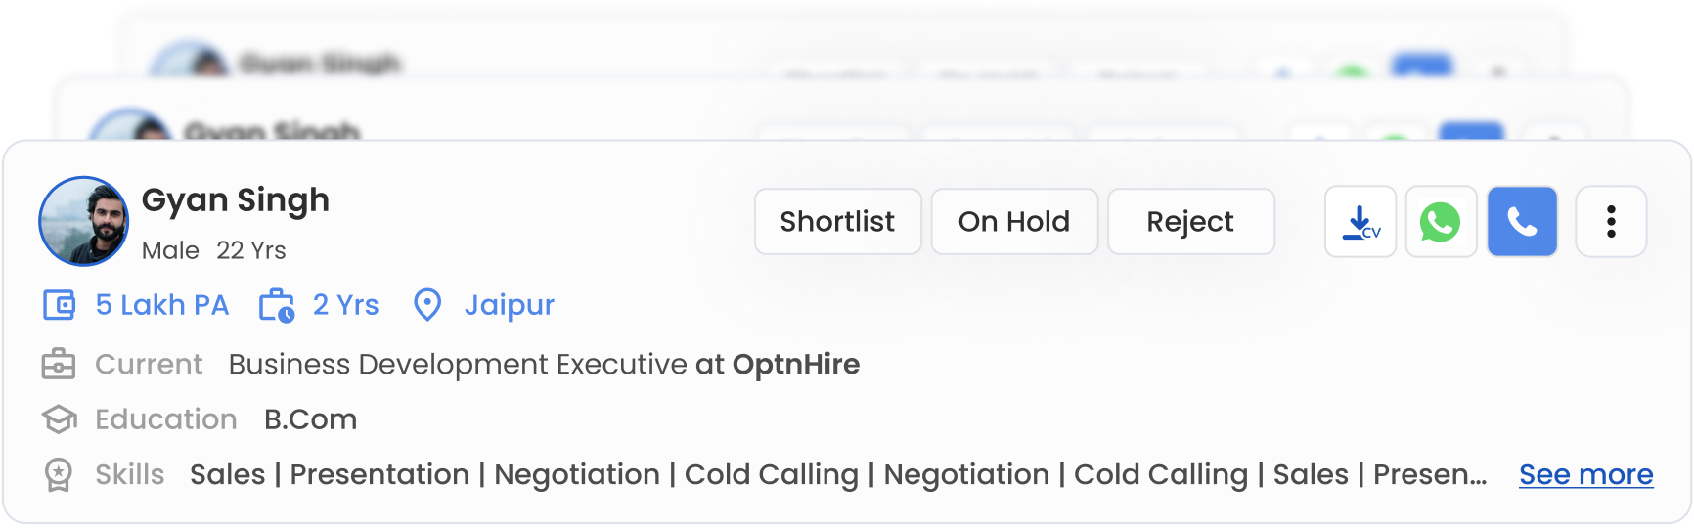Click the blue phone call icon

click(x=1522, y=222)
